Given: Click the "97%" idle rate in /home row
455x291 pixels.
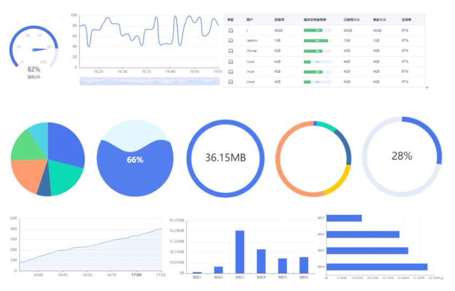Looking at the screenshot, I should pos(405,51).
